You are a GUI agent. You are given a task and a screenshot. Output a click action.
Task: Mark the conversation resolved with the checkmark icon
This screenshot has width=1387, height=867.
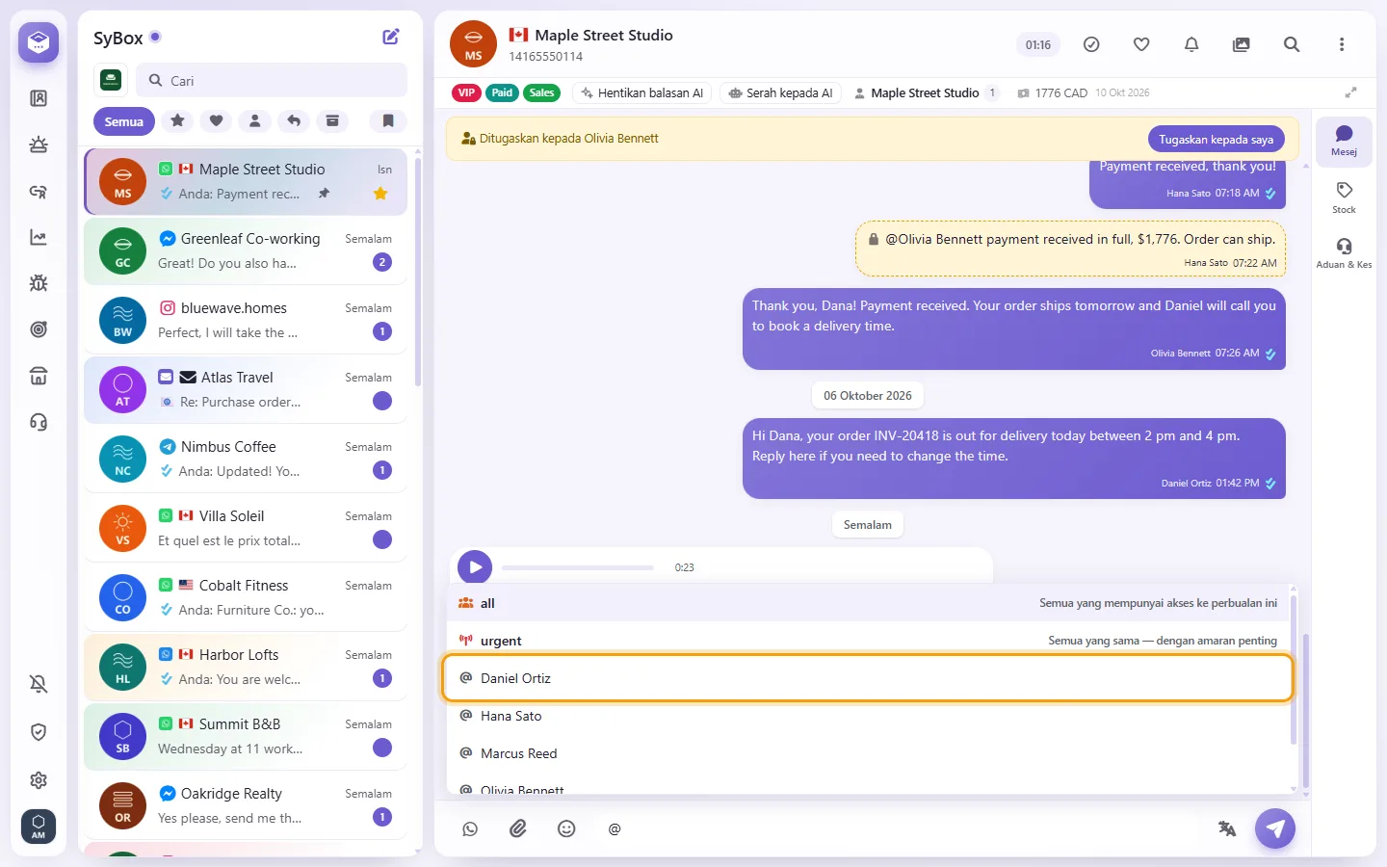(1091, 44)
